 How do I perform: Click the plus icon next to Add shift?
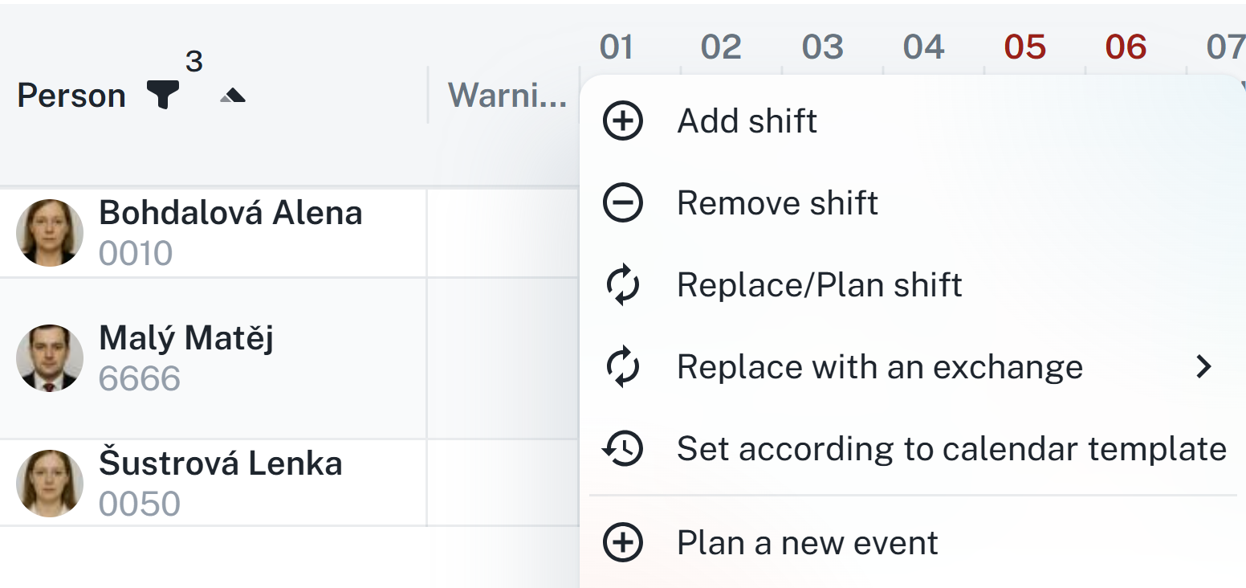point(623,121)
